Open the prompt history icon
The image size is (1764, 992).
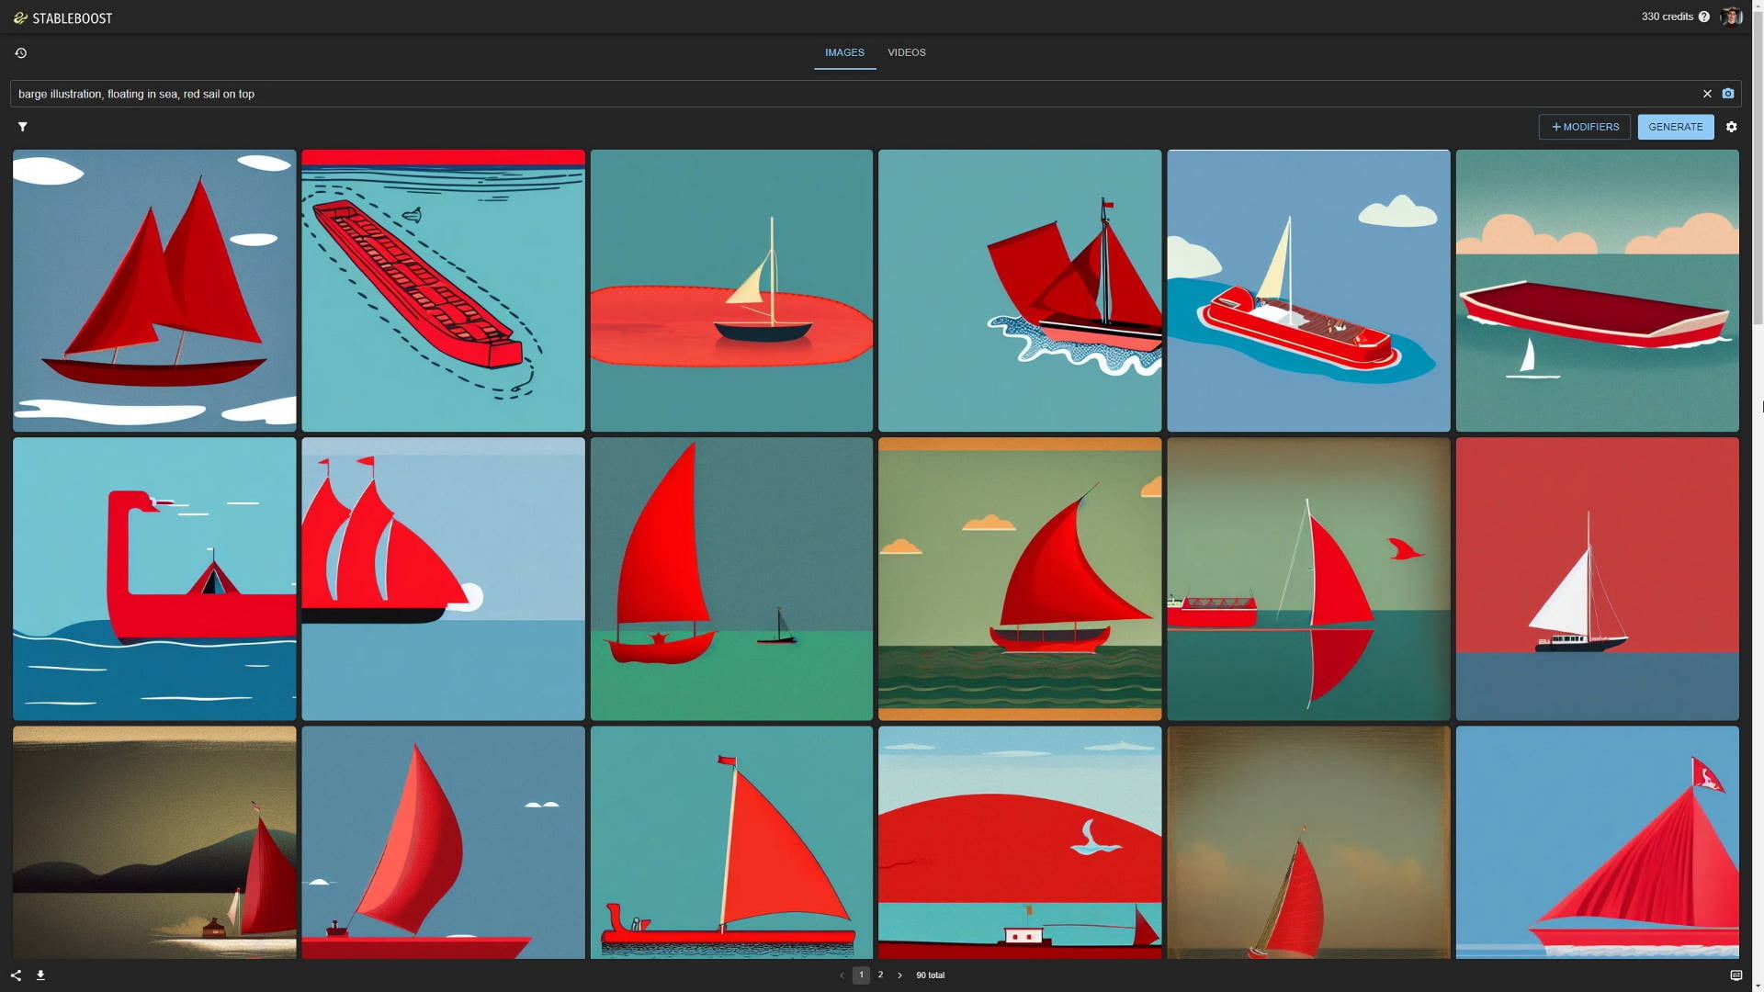[x=20, y=53]
